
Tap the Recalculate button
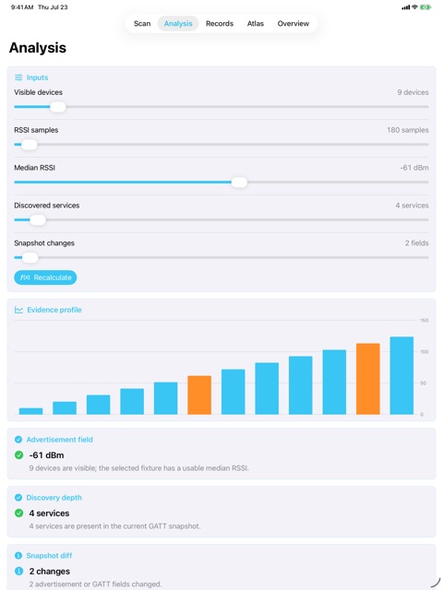[x=45, y=277]
